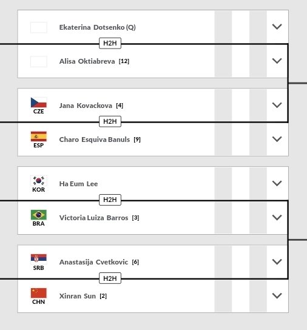Expand Ha Eum Lee chevron

[277, 183]
